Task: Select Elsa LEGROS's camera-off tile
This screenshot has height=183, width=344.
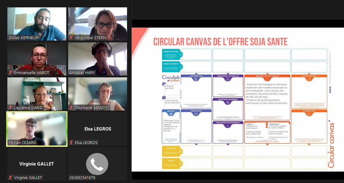Action: (x=97, y=129)
